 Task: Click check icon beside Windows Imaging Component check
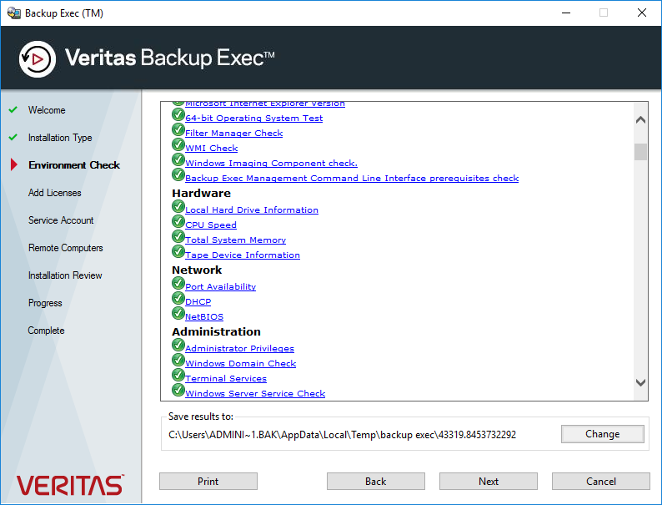click(178, 159)
